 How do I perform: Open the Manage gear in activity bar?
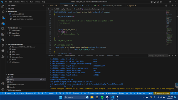click(3, 89)
